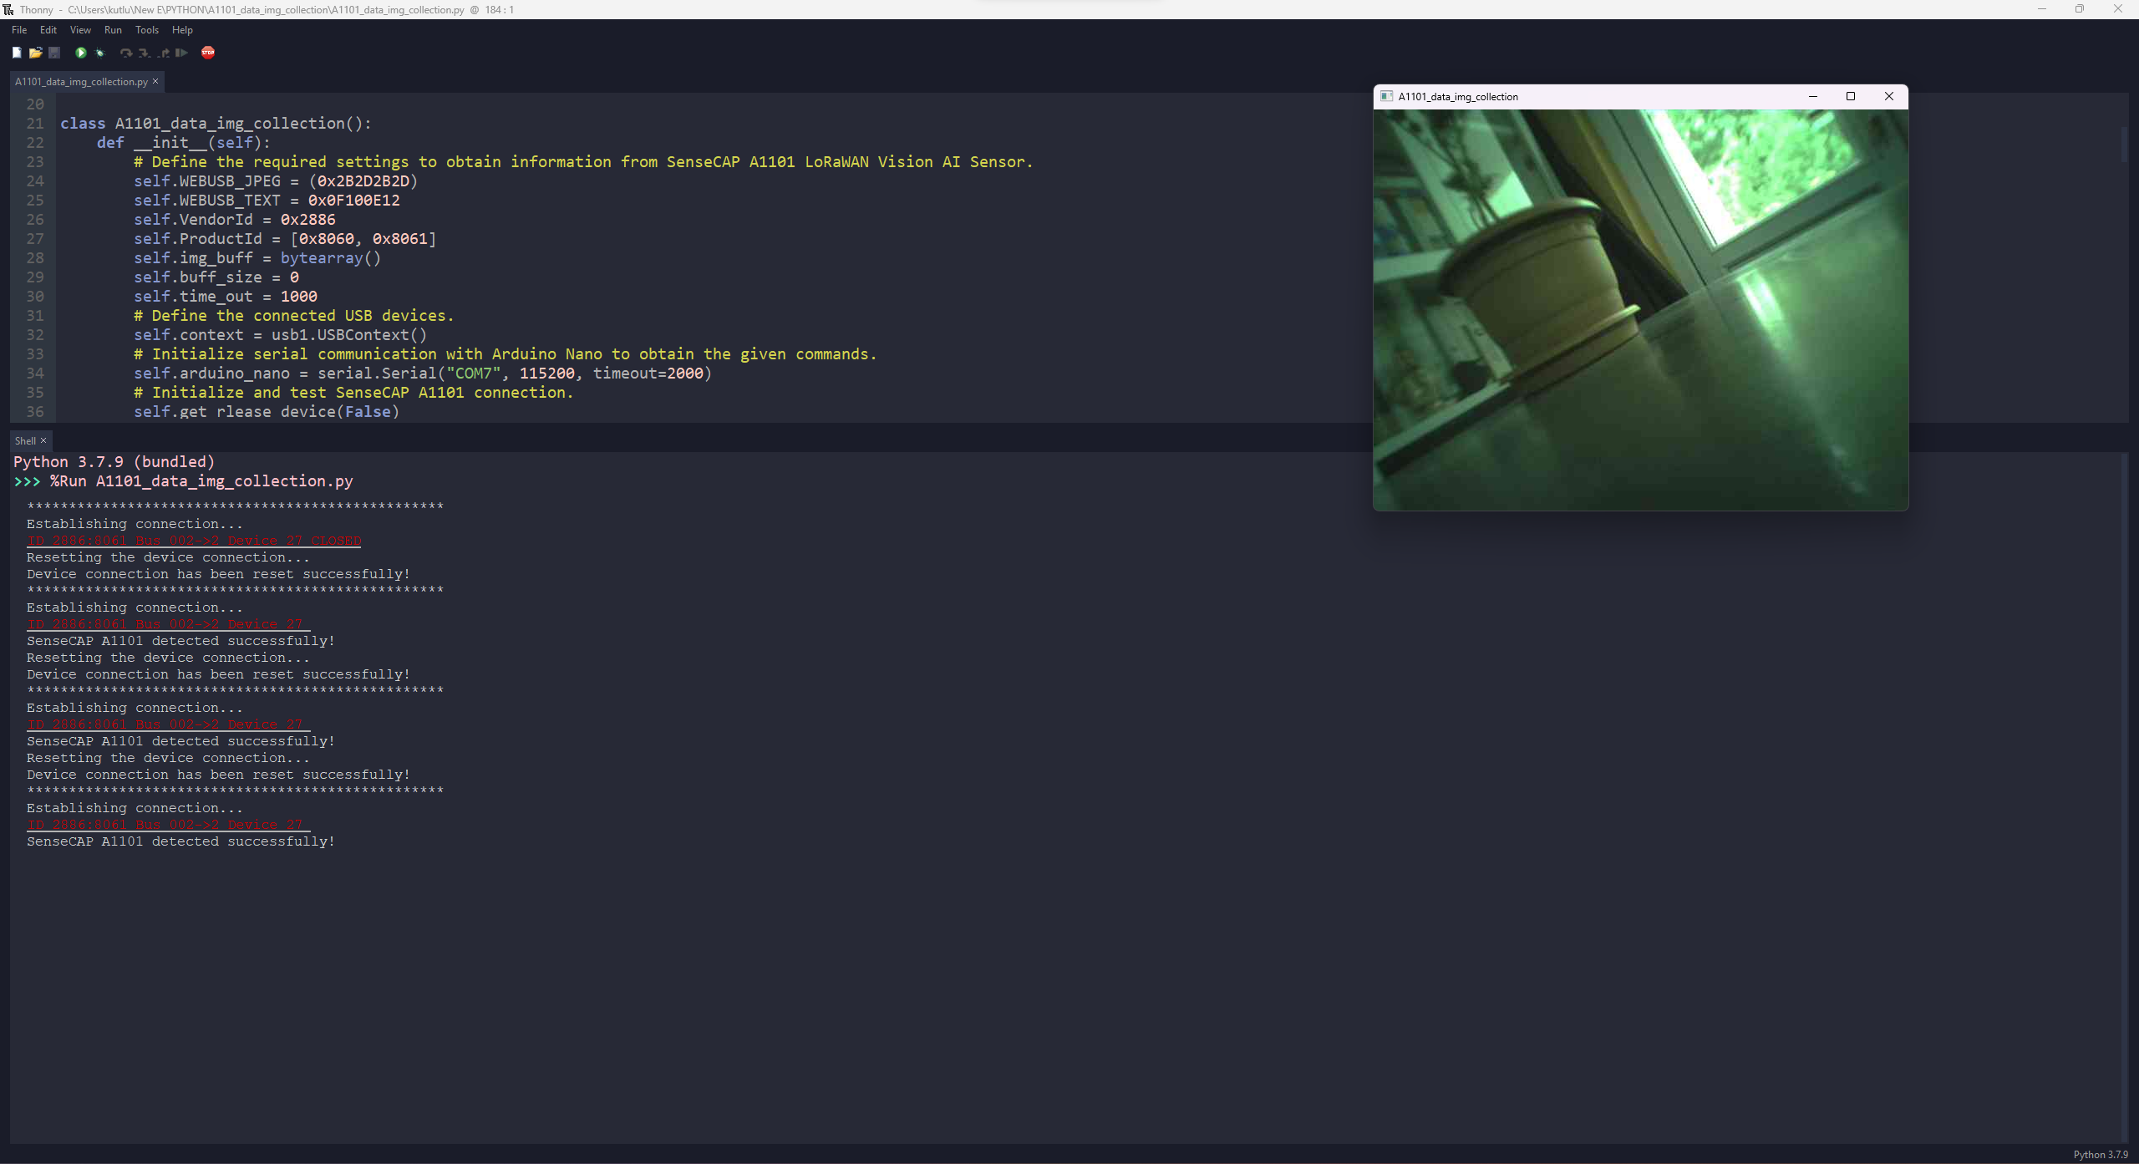Image resolution: width=2139 pixels, height=1164 pixels.
Task: Click the Debugger resume icon in toolbar
Action: [x=183, y=53]
